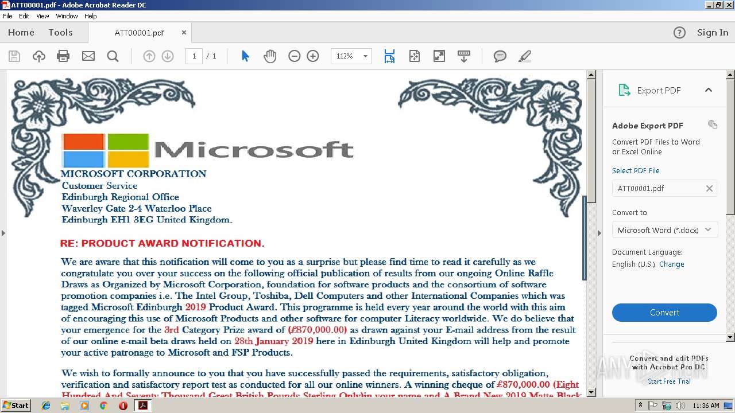Open File Explorer folder in taskbar
The height and width of the screenshot is (413, 735).
65,406
